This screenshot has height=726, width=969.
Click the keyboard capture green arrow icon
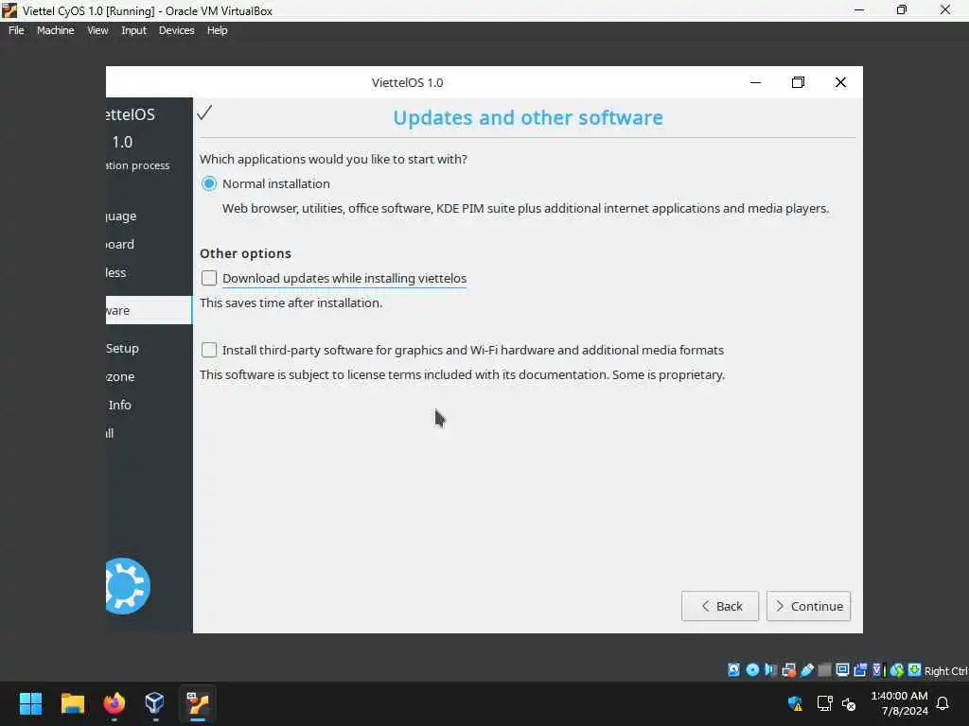(x=915, y=670)
